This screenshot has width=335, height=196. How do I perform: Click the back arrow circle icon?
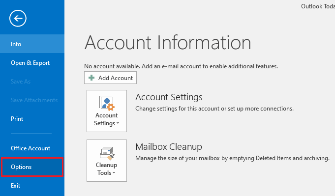[18, 18]
